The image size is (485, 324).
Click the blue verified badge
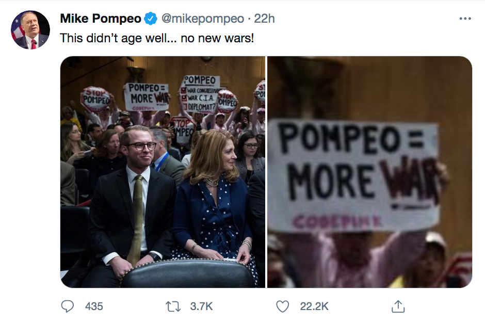(x=151, y=19)
